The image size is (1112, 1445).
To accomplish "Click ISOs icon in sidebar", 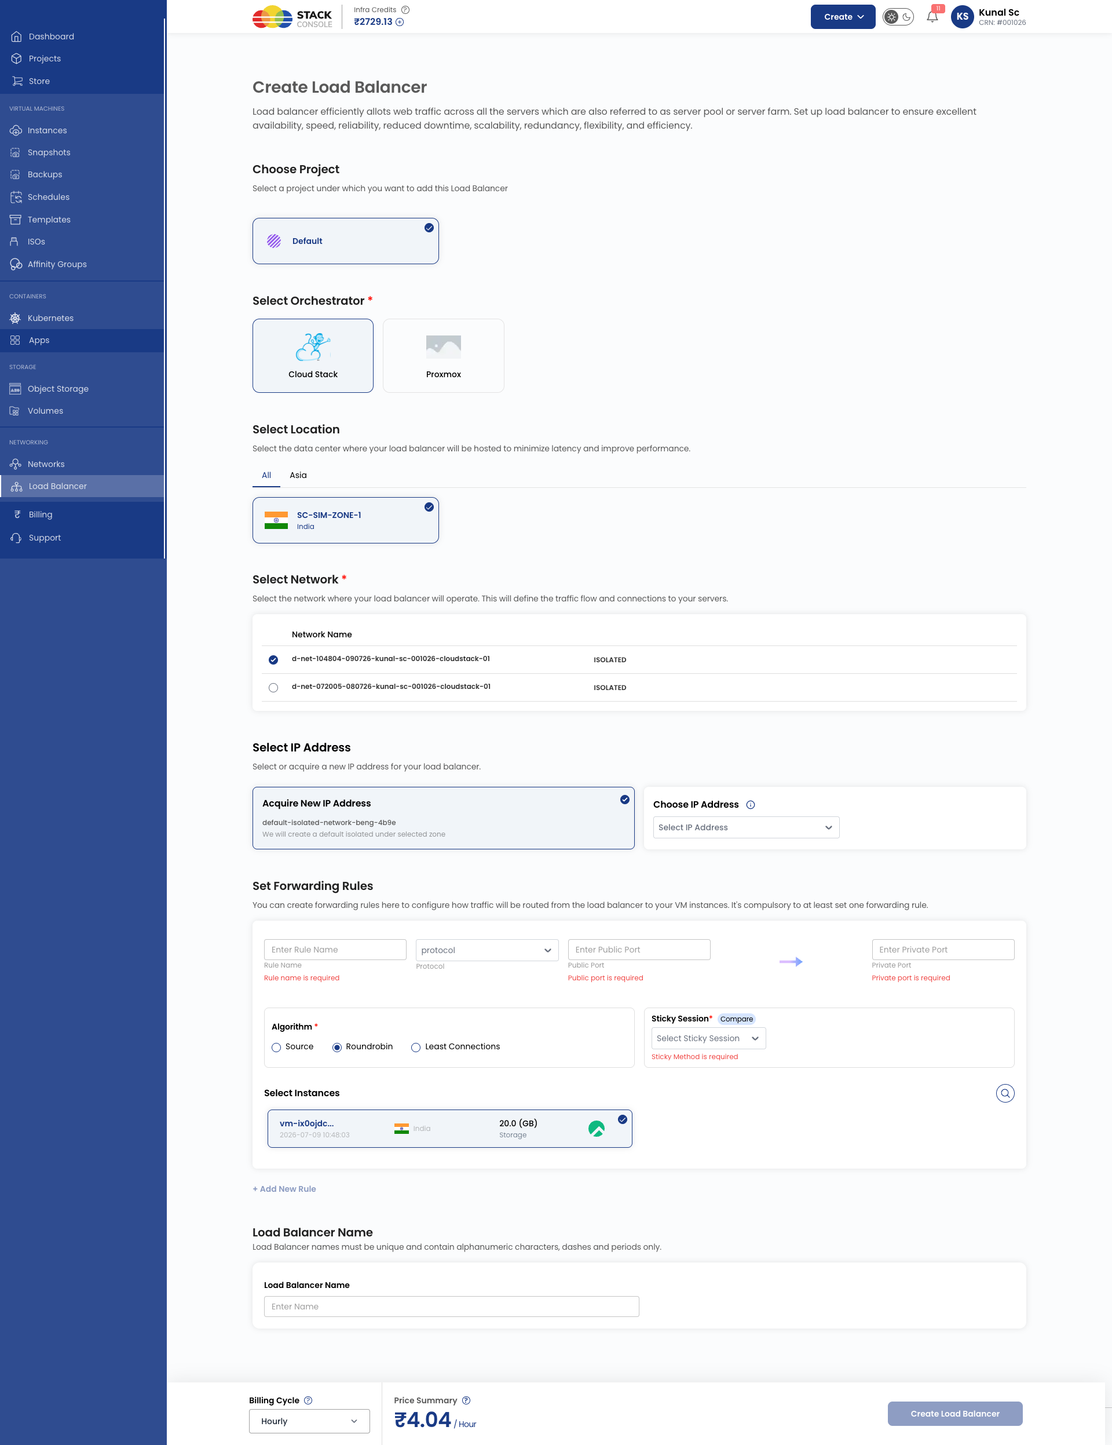I will (14, 242).
